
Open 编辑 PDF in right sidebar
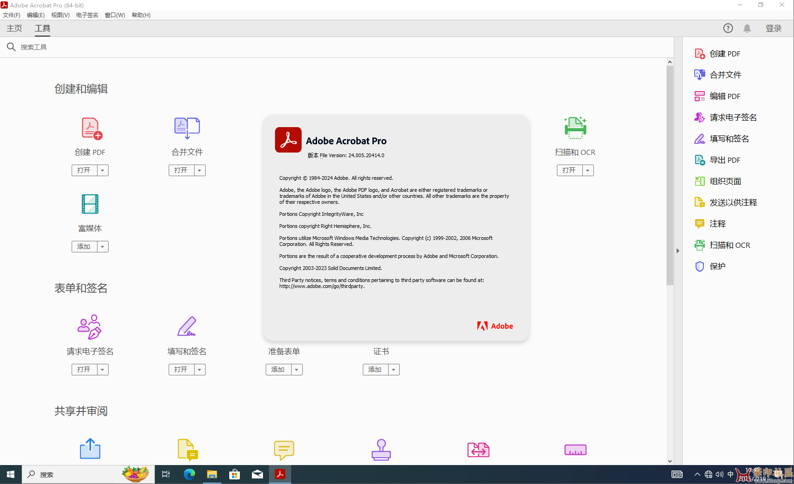click(718, 96)
